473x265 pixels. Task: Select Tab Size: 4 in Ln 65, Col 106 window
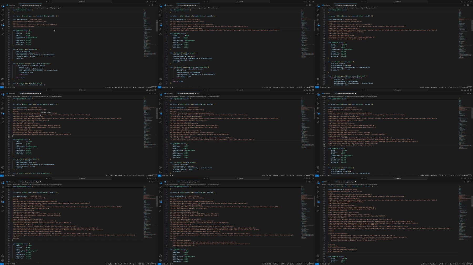(276, 176)
